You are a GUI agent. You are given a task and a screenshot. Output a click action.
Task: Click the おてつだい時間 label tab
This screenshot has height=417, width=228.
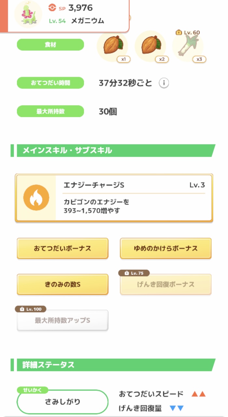50,83
